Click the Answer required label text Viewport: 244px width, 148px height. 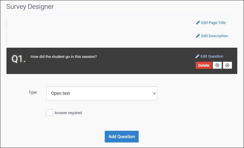68,113
